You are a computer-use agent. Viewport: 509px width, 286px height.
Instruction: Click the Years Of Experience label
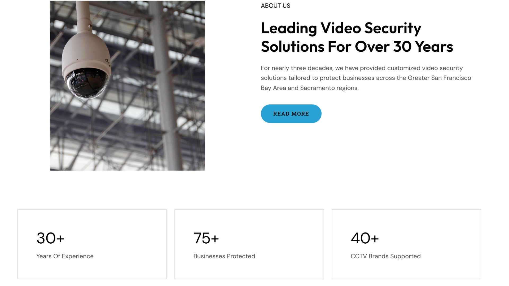pos(65,256)
